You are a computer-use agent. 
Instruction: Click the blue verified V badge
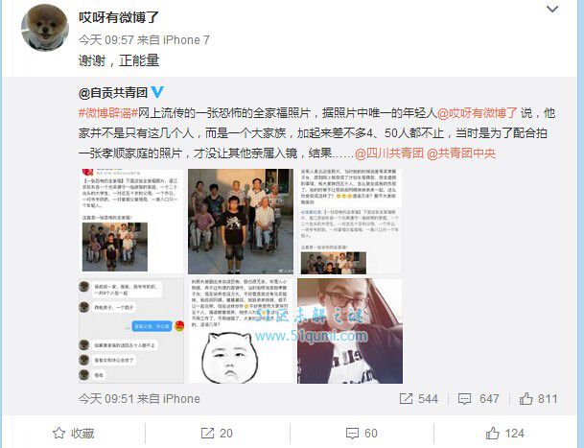(x=157, y=92)
